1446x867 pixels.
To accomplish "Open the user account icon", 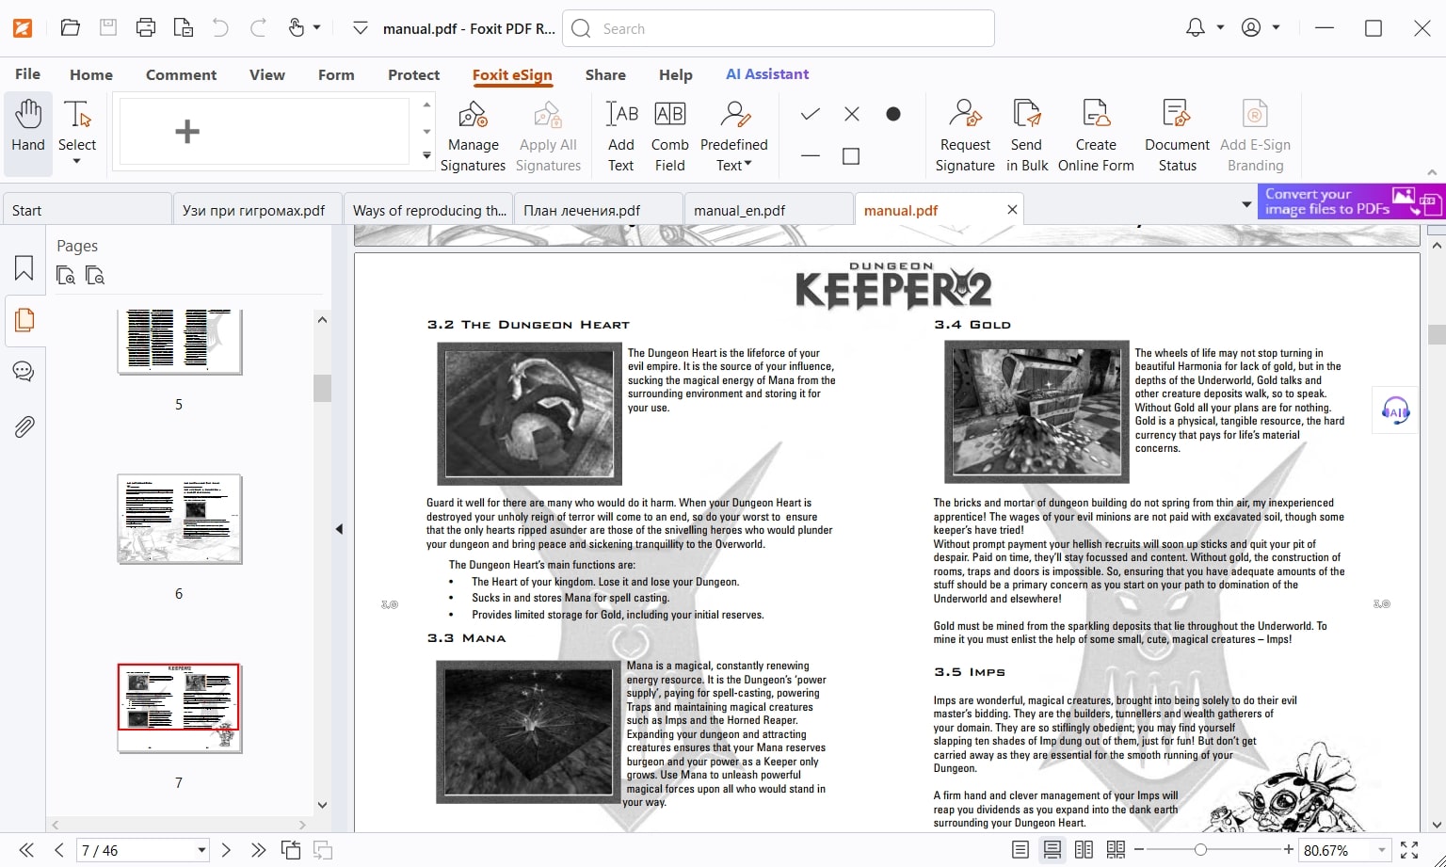I will tap(1251, 28).
